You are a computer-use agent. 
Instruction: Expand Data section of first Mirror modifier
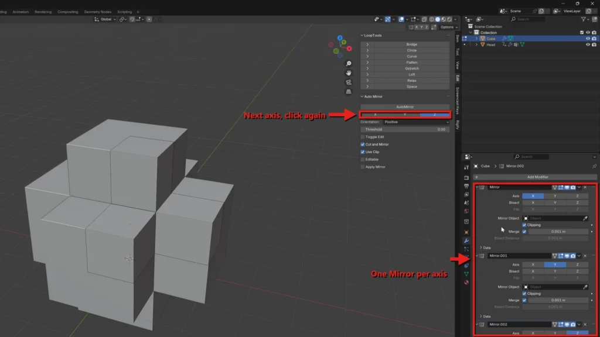[481, 247]
